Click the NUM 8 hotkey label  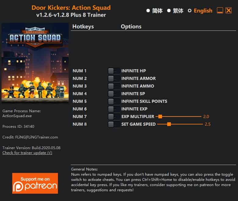click(x=80, y=124)
